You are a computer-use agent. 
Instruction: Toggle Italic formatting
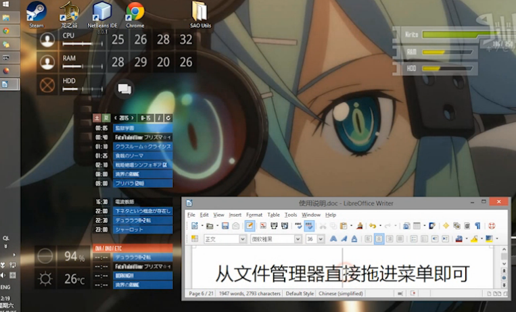pos(344,239)
